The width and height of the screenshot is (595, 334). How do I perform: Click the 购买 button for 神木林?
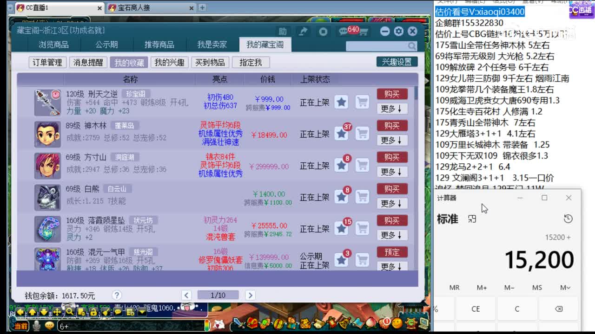pos(392,126)
